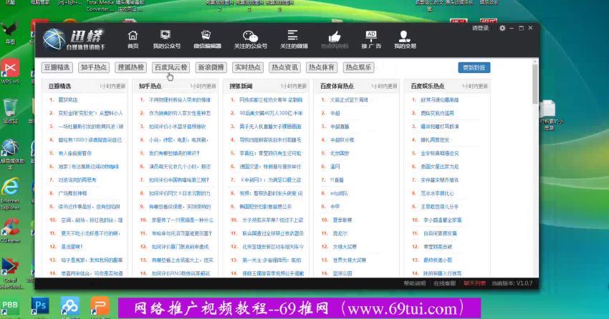Switch to the 热点资讯 tab
Image resolution: width=609 pixels, height=319 pixels.
[284, 67]
